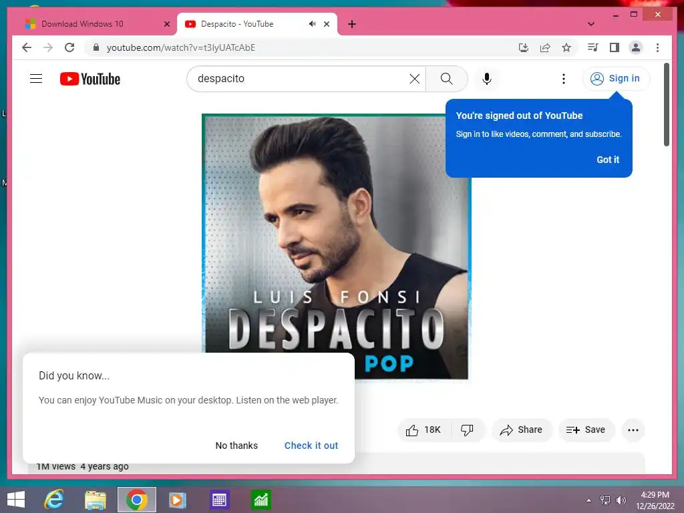The image size is (684, 513).
Task: Mute tab via speaker icon on Despacito tab
Action: point(312,24)
